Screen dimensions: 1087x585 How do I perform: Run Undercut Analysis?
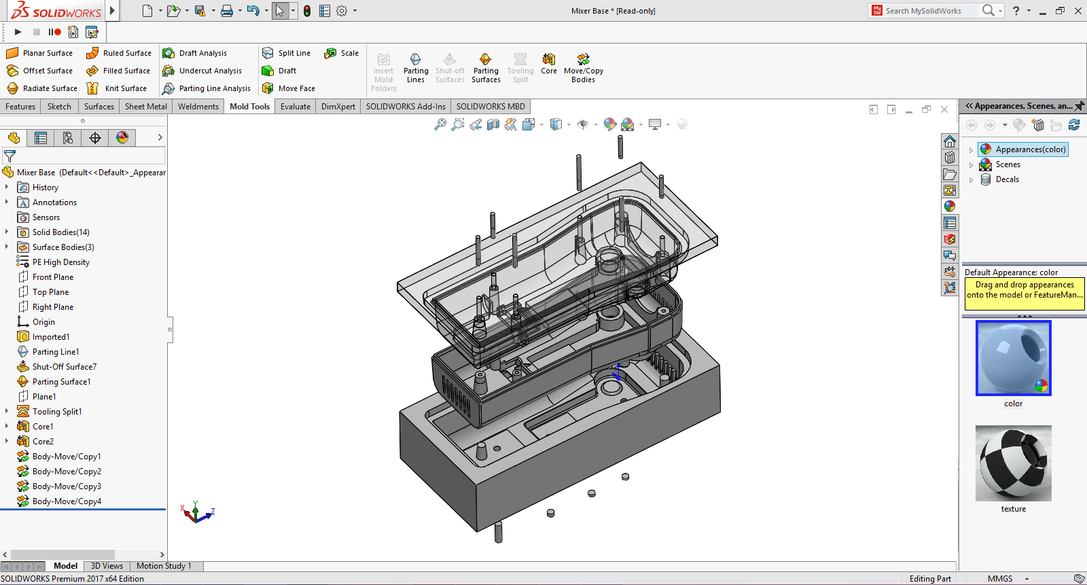pyautogui.click(x=202, y=71)
